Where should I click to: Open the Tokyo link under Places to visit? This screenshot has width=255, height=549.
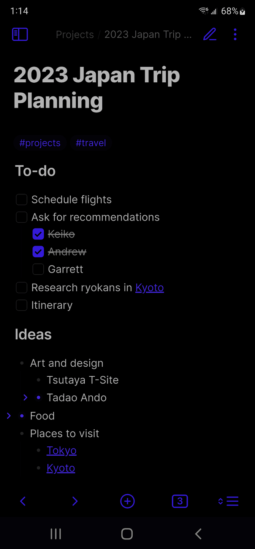[x=61, y=450]
